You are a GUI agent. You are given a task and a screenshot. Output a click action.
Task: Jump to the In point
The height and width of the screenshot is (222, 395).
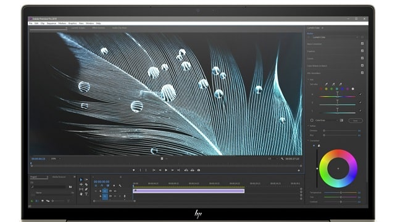coord(154,170)
